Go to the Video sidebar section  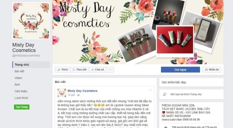click(18, 78)
